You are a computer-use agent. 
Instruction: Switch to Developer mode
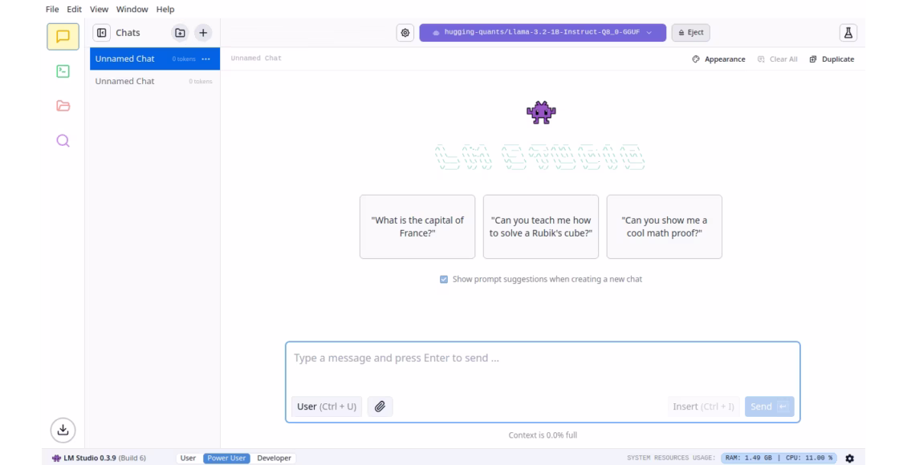click(x=275, y=458)
